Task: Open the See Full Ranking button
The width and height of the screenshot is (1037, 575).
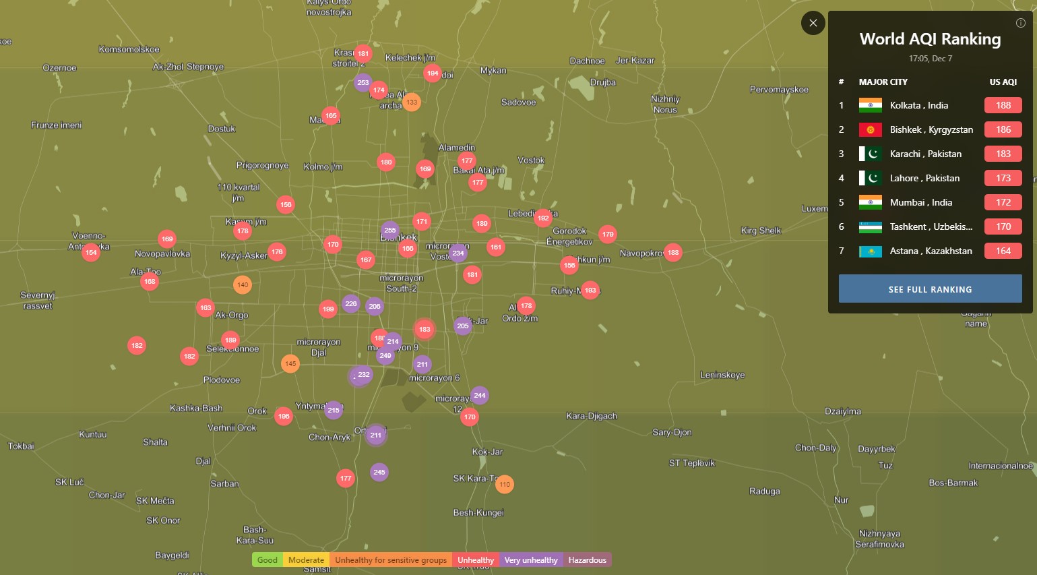Action: (x=930, y=289)
